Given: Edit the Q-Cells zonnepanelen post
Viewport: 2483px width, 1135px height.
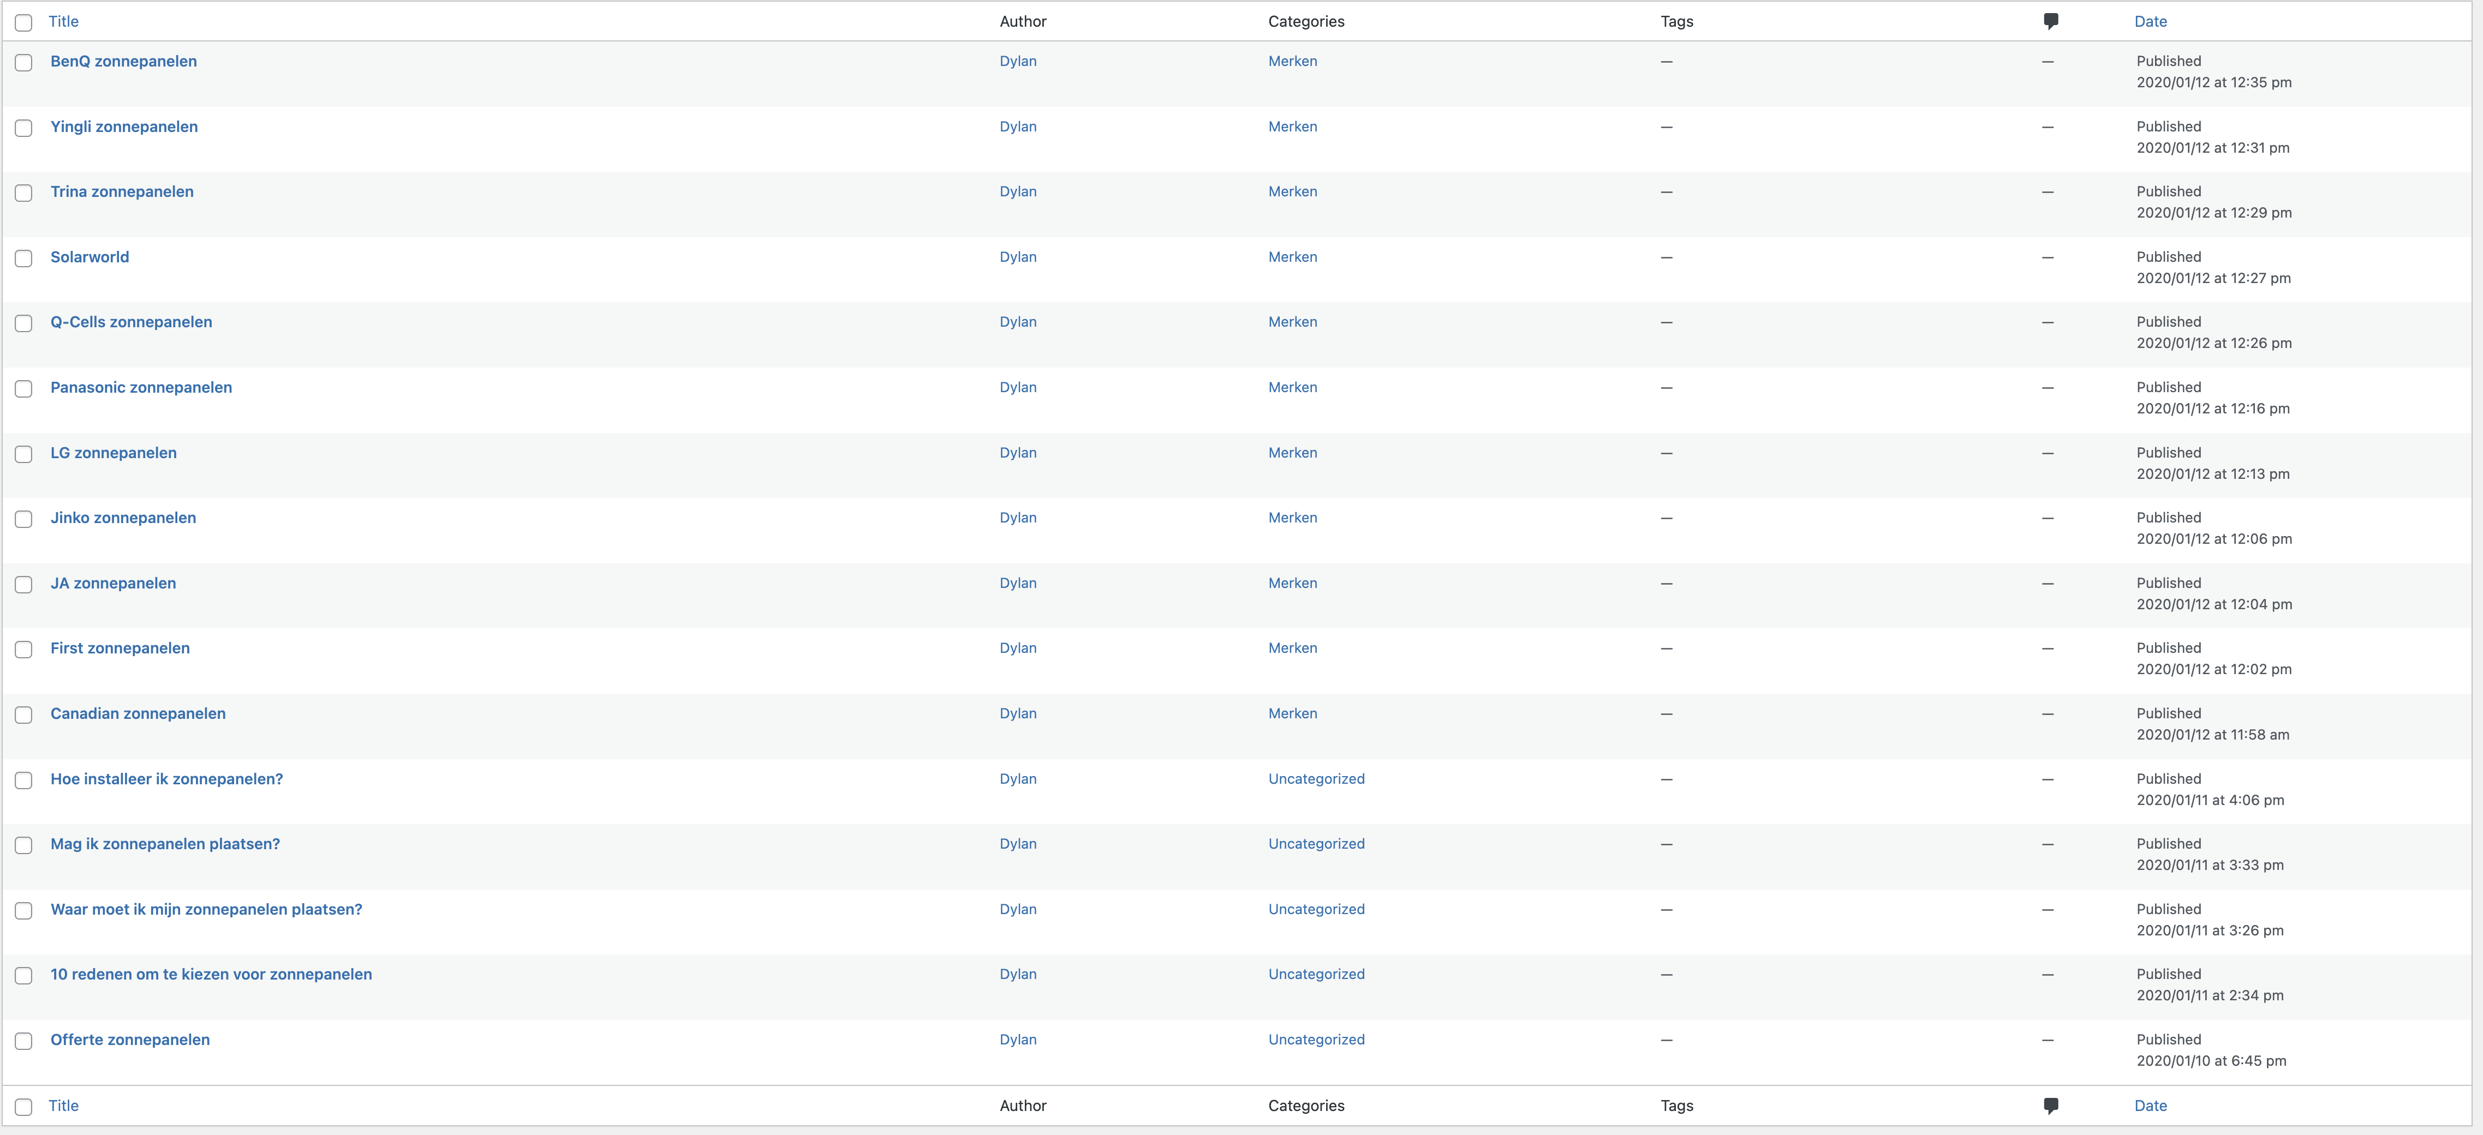Looking at the screenshot, I should [131, 322].
